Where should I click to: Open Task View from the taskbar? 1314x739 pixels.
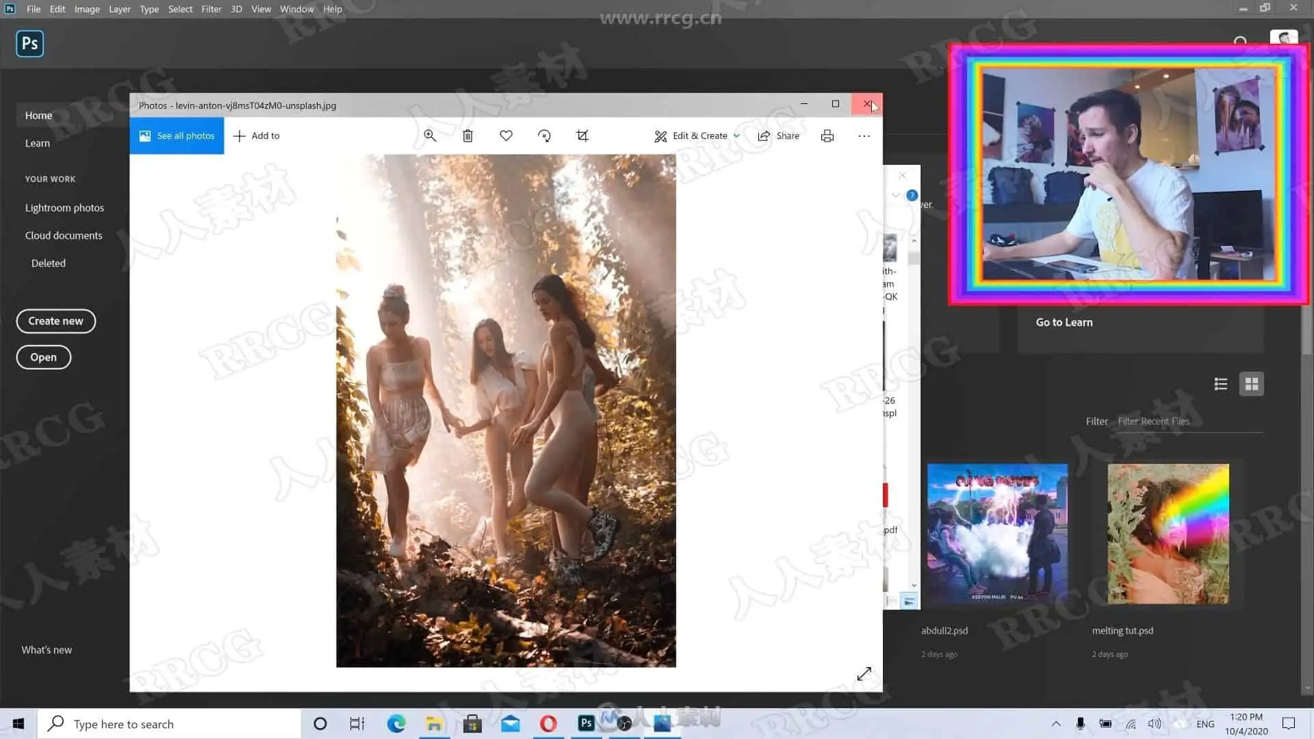(x=357, y=723)
